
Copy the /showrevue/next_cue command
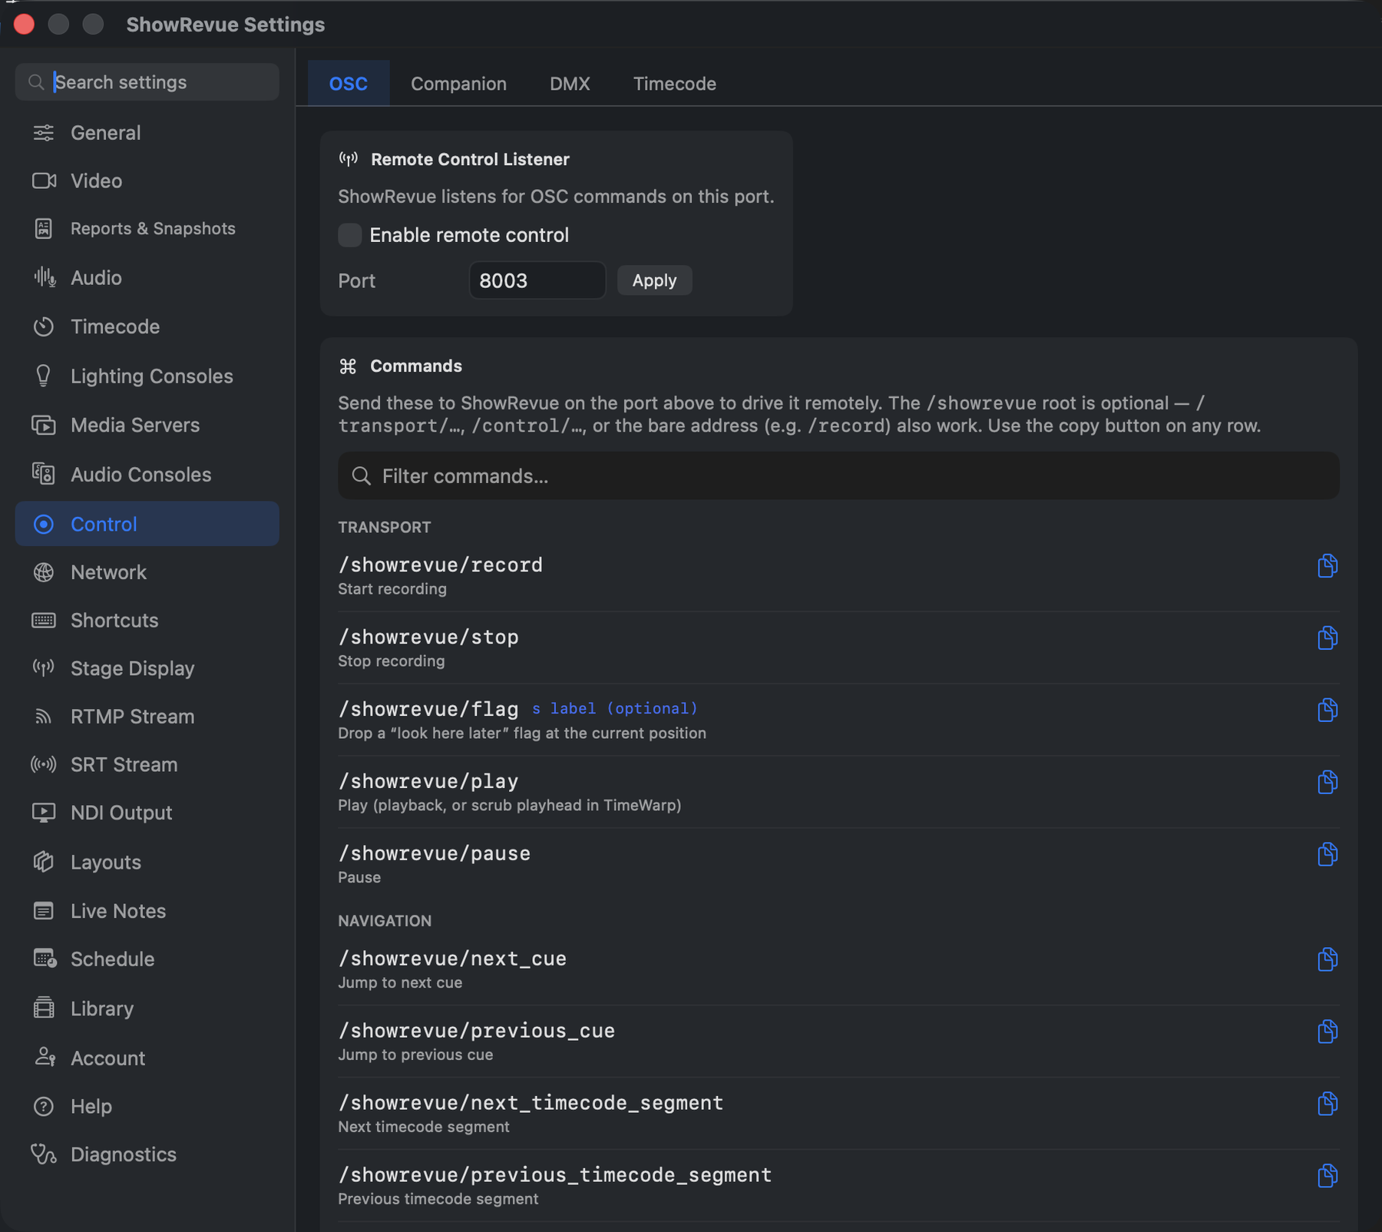[1327, 959]
